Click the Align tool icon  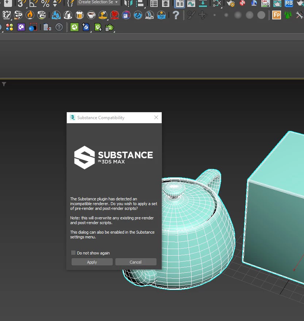pos(140,3)
